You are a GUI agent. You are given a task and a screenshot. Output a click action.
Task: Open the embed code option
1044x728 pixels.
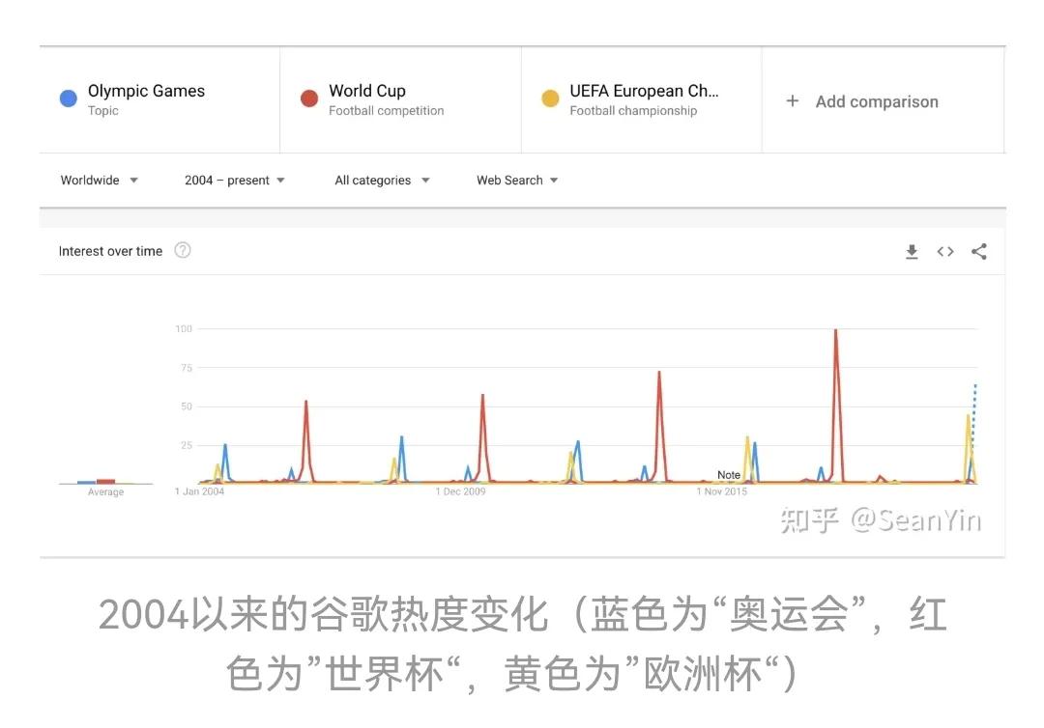[x=944, y=251]
